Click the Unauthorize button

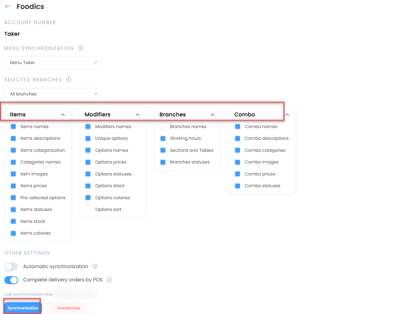point(68,308)
